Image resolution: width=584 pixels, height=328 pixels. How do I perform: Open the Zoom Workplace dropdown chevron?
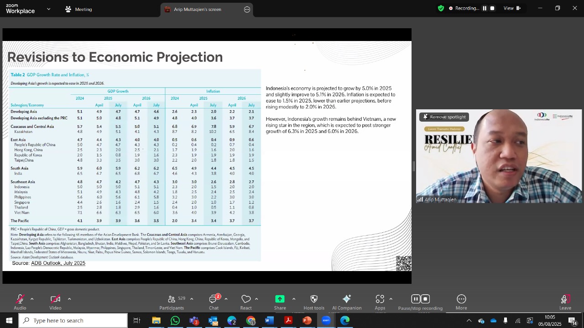click(49, 9)
